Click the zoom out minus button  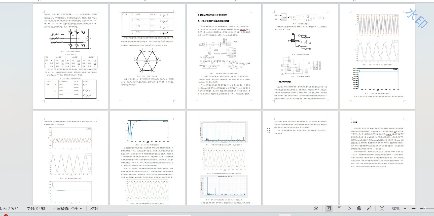point(414,208)
